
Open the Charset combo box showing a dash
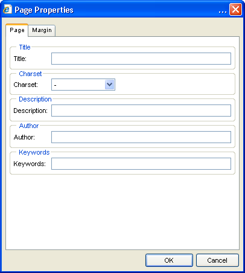coord(83,85)
